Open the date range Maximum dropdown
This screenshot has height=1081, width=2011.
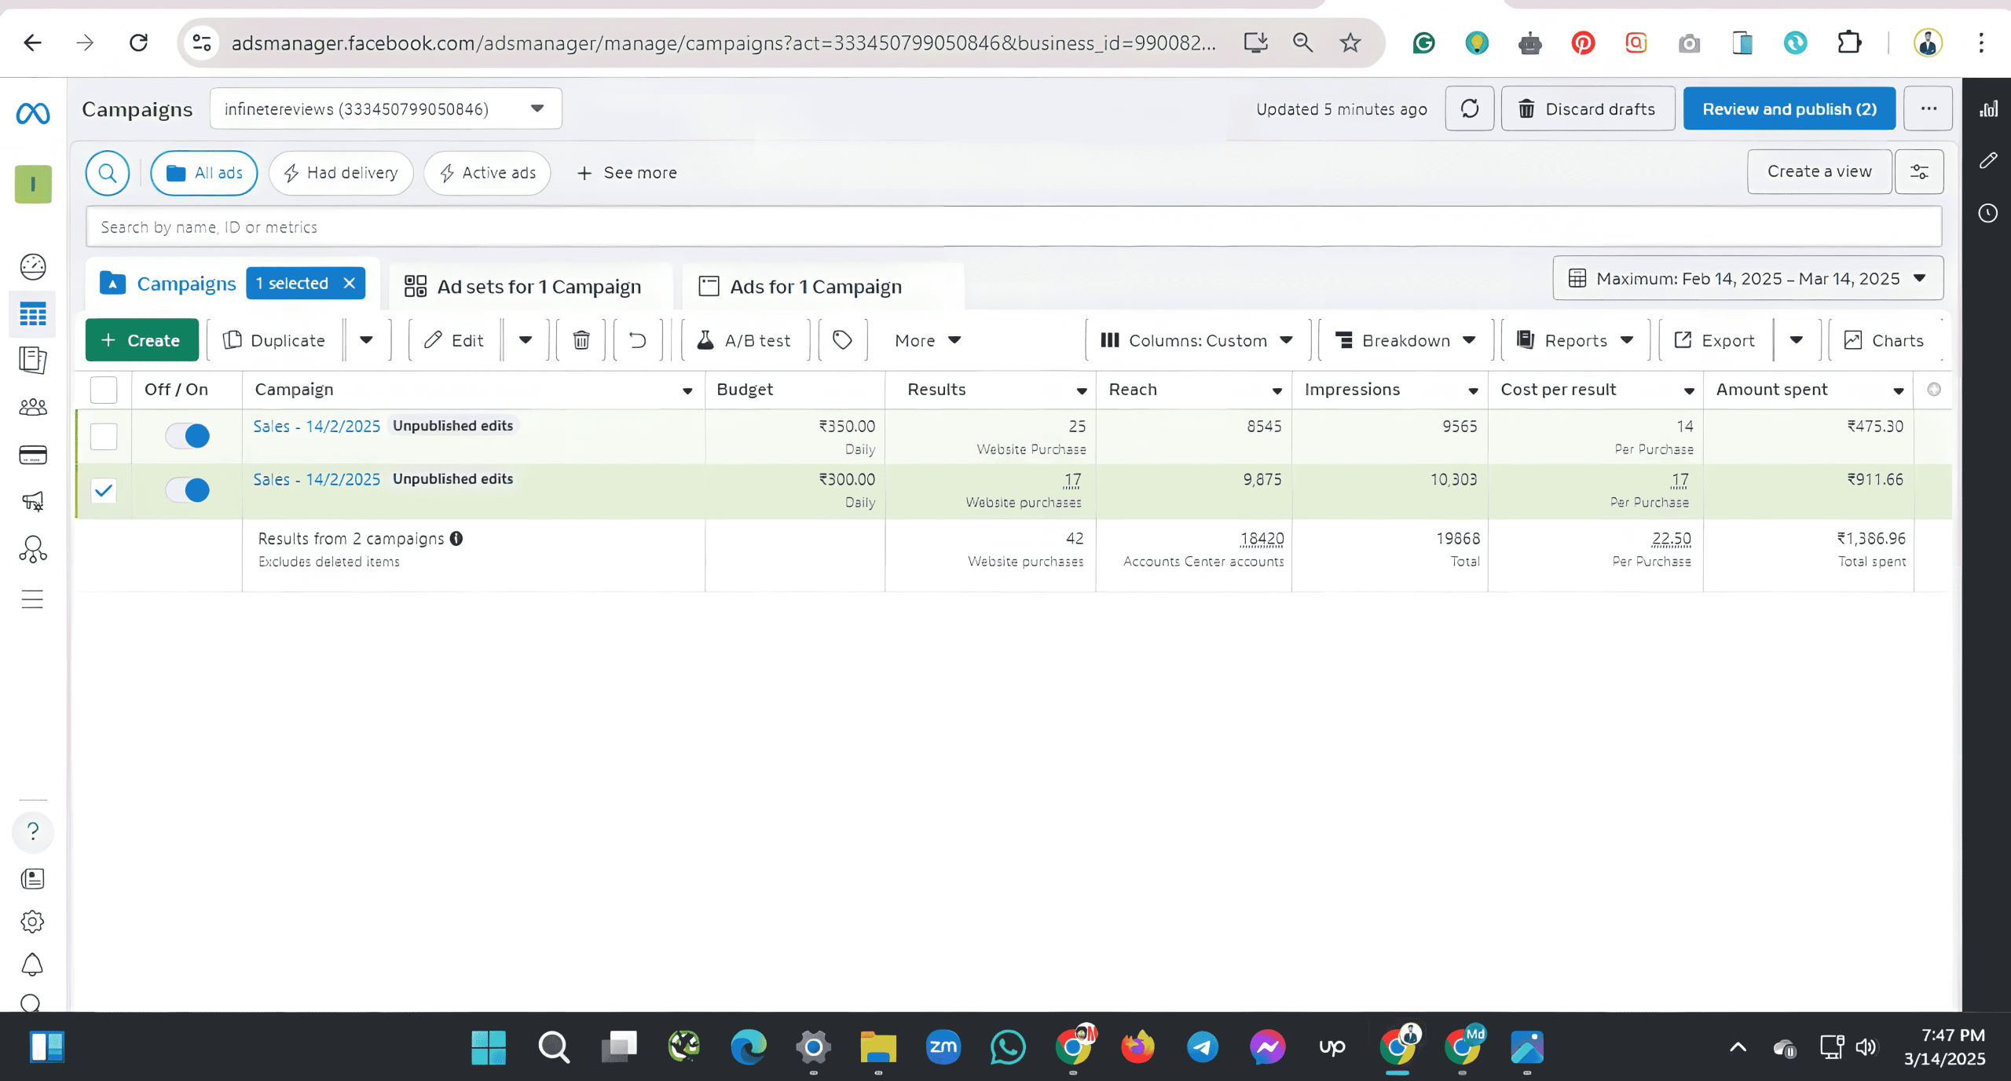pyautogui.click(x=1748, y=278)
